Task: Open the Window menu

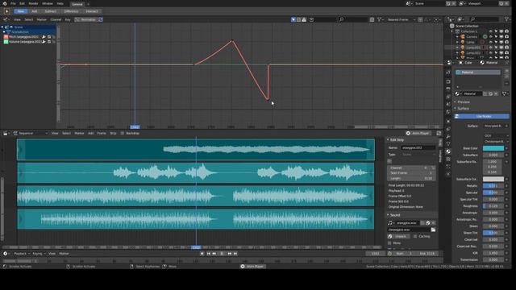Action: coord(48,3)
